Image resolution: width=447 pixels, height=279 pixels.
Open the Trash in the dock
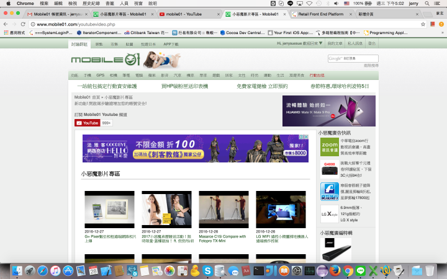click(430, 271)
